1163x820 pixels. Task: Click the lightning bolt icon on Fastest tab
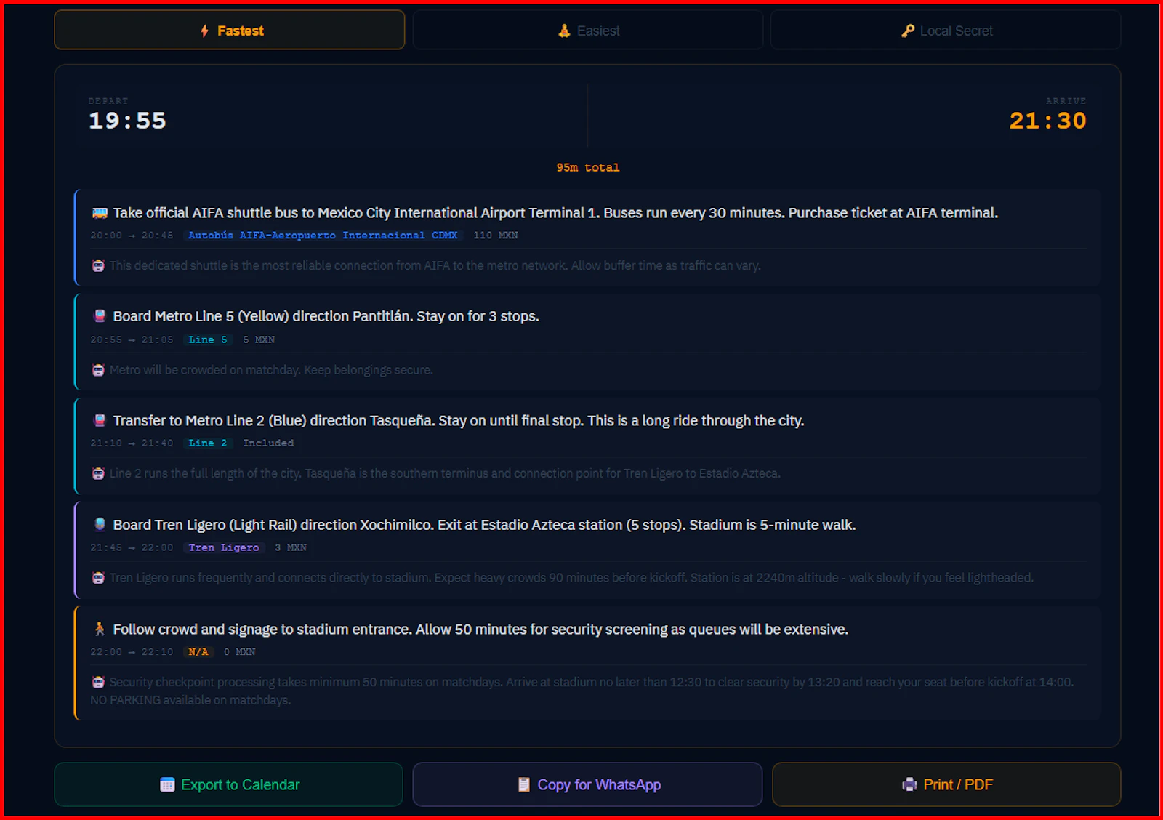tap(204, 31)
